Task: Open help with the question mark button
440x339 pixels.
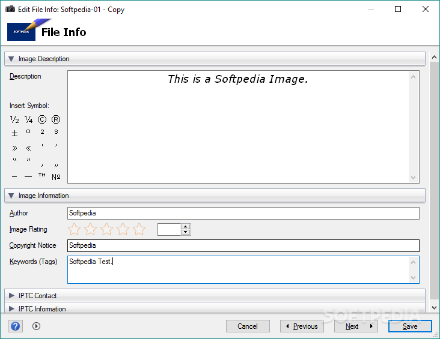Action: tap(15, 326)
